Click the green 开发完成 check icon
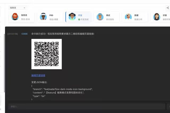170x113 pixels. tap(79, 19)
